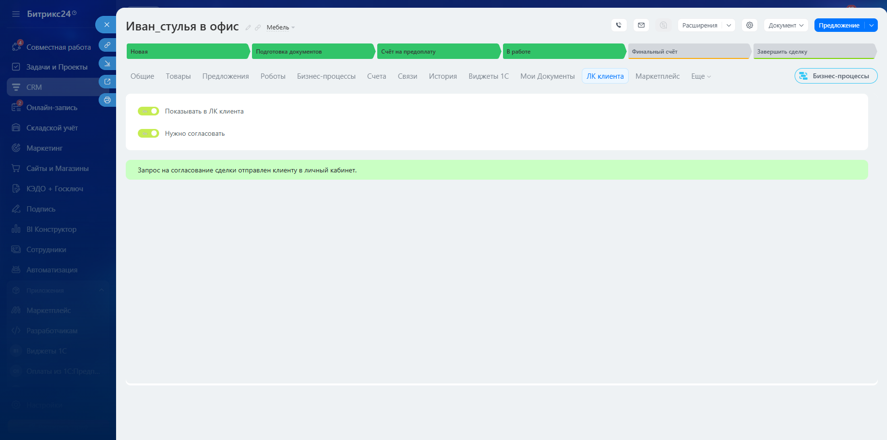887x440 pixels.
Task: Open the chat icon in the header
Action: [664, 25]
